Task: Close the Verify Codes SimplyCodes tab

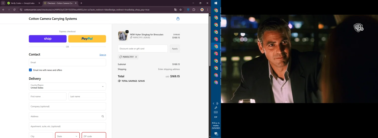Action: tap(39, 3)
